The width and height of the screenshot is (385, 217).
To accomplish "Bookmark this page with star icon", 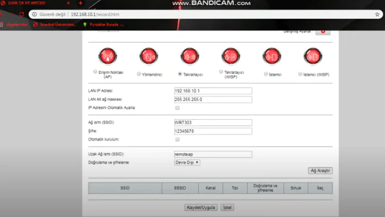I will 377,14.
